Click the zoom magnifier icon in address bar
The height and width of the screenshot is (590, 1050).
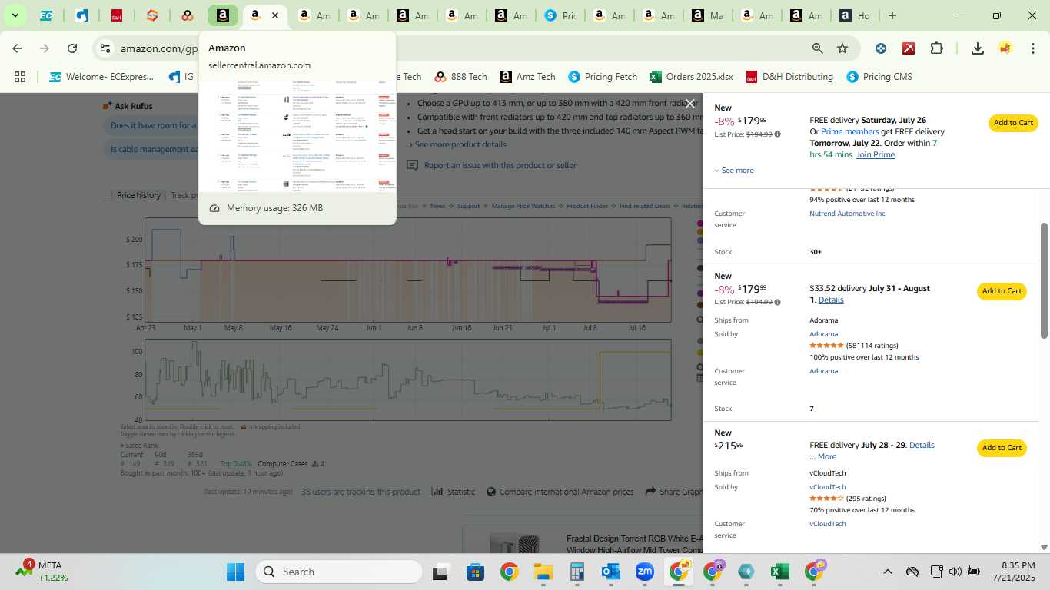click(817, 48)
